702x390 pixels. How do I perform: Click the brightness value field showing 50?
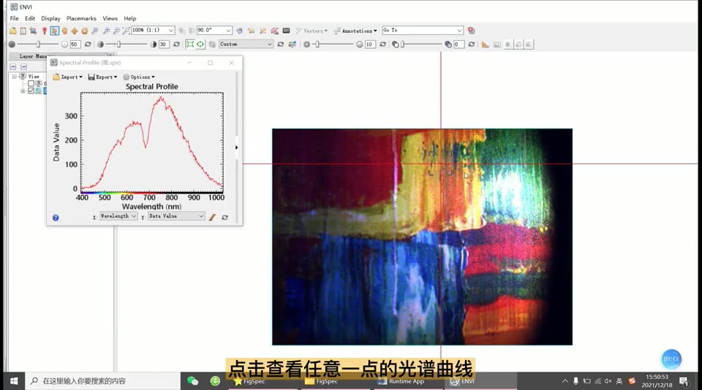(75, 45)
